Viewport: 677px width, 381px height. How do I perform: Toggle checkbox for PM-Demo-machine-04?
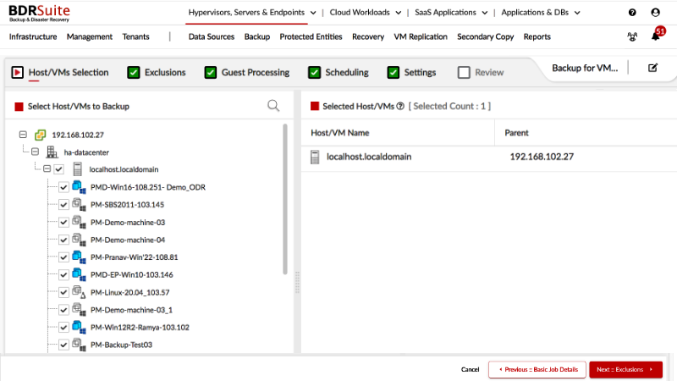[x=63, y=240]
